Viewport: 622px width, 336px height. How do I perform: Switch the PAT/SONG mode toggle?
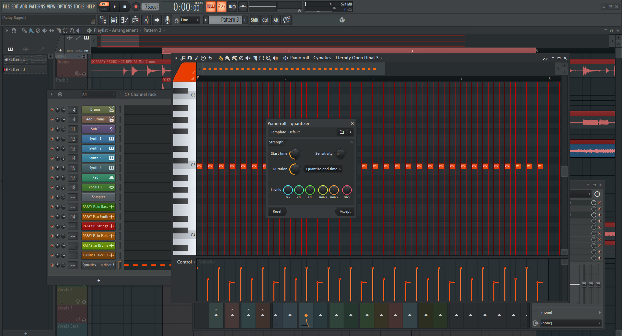(104, 6)
